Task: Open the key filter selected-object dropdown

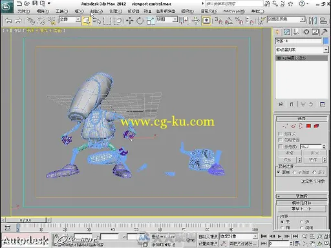Action: (x=239, y=236)
